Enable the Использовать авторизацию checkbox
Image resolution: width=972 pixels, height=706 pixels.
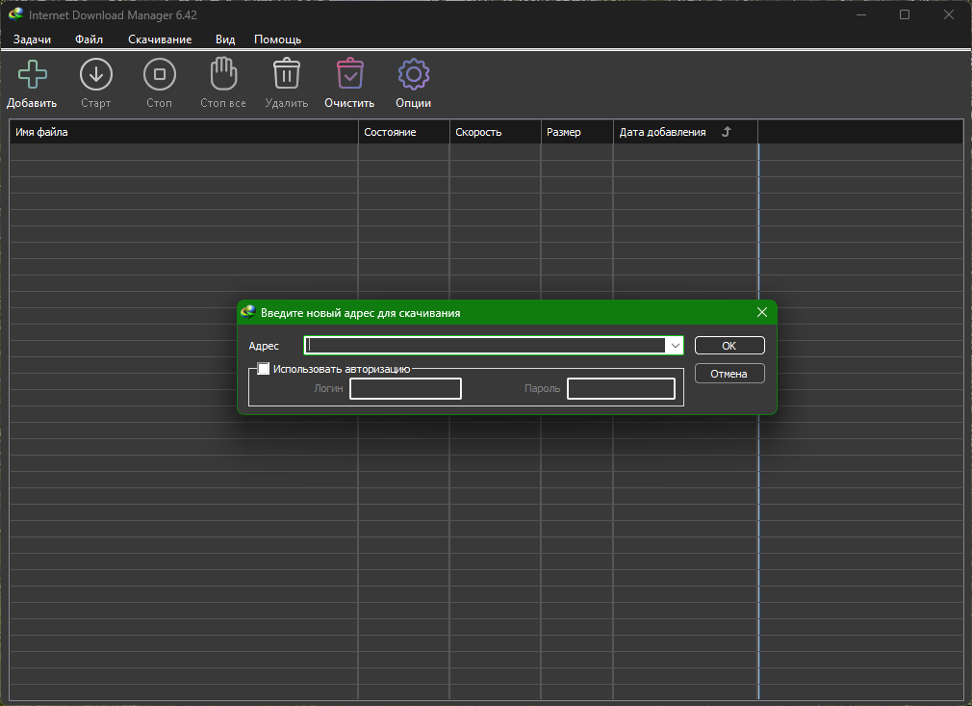(x=264, y=369)
